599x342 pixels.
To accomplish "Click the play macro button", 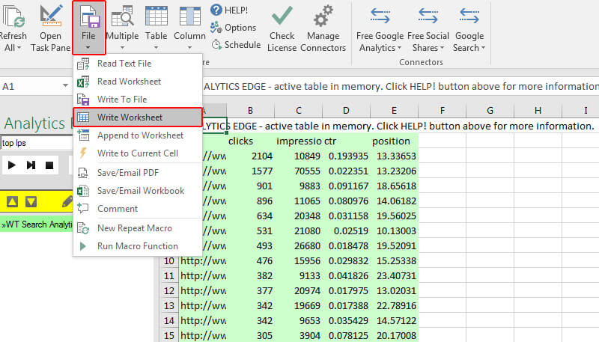I will [12, 165].
